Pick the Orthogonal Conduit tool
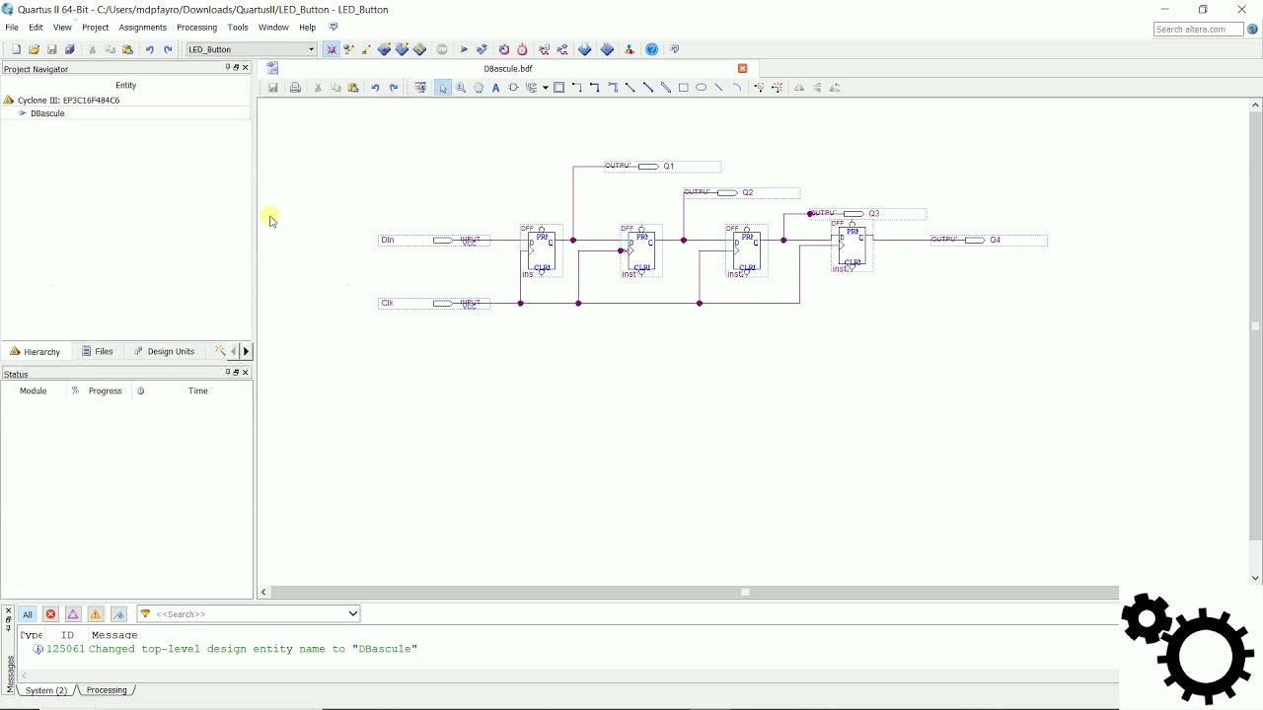The height and width of the screenshot is (710, 1263). pyautogui.click(x=612, y=88)
